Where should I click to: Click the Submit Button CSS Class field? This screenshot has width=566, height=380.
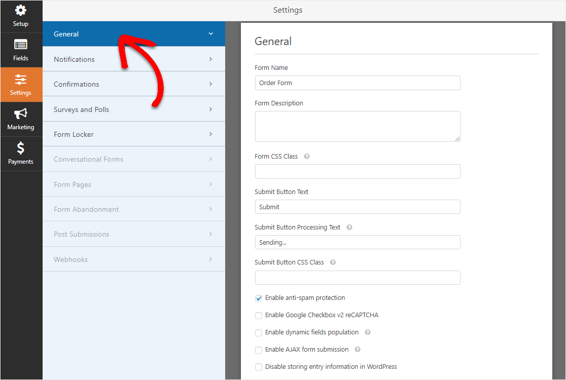(x=358, y=278)
